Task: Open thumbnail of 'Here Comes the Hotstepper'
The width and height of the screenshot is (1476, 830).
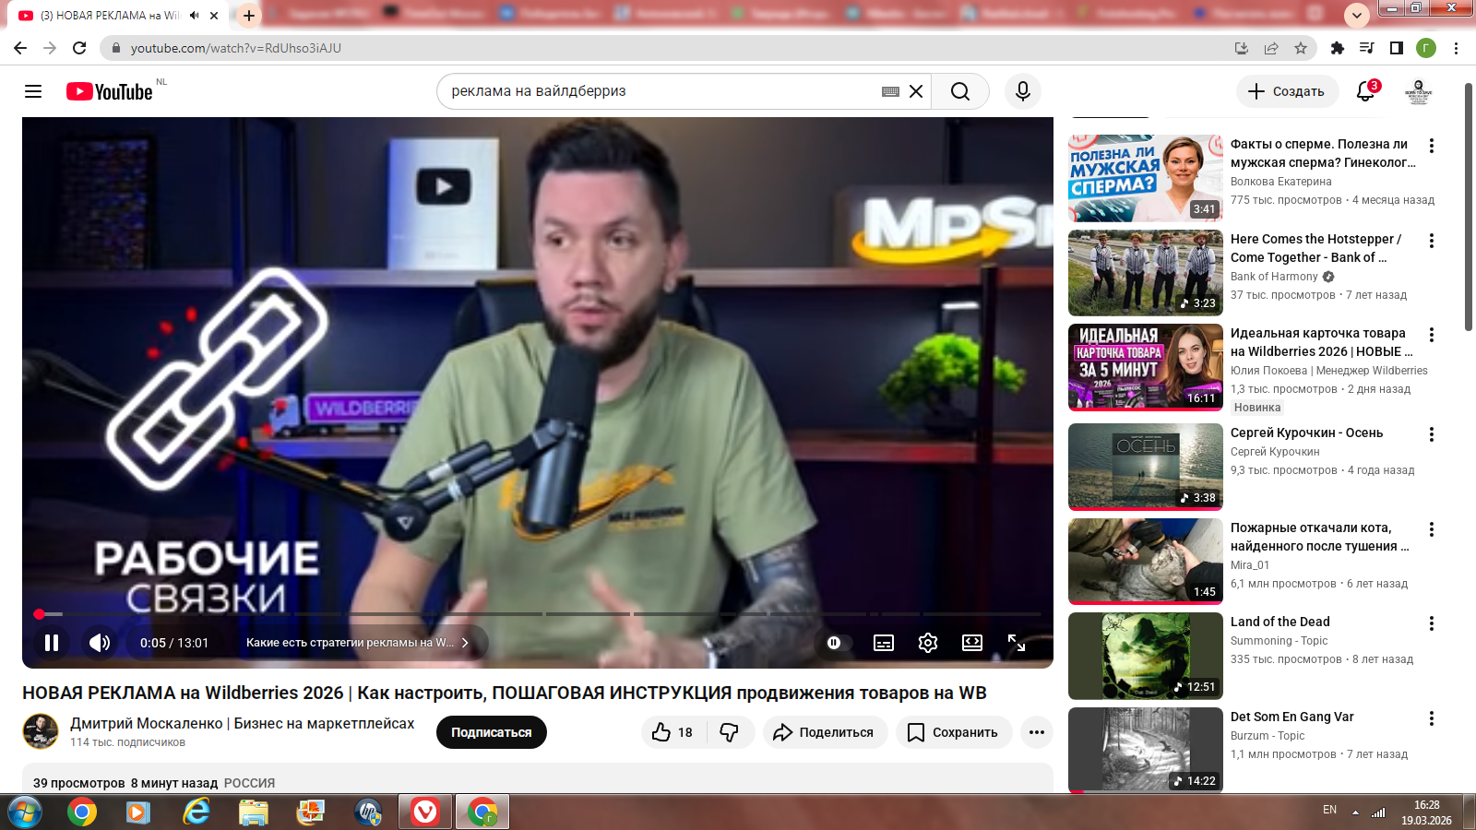Action: point(1146,273)
